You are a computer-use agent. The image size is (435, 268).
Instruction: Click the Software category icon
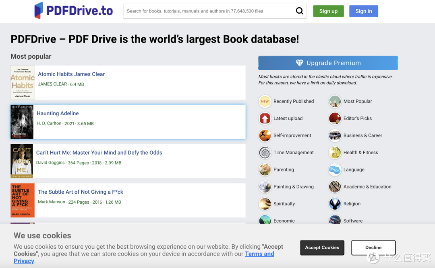[335, 219]
